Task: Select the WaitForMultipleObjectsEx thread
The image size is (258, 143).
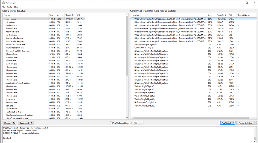Action: pos(194,45)
